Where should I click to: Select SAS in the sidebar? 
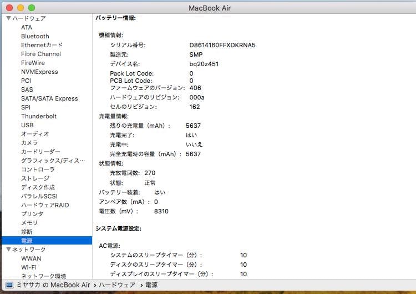click(27, 89)
